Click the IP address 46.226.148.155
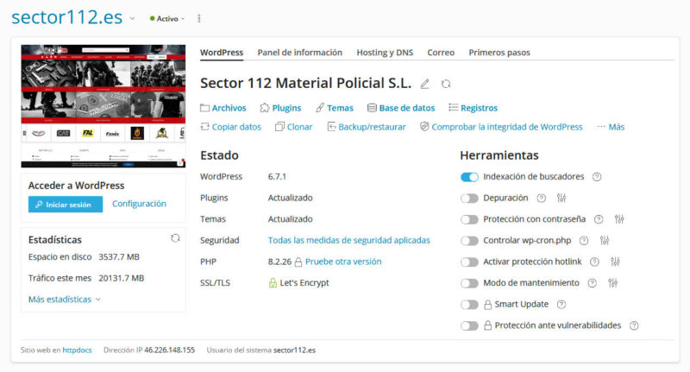Screen dimensions: 690x372 click(169, 350)
